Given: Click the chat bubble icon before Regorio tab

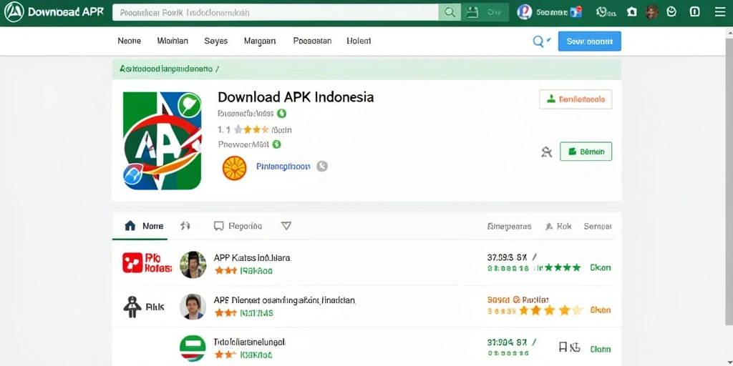Looking at the screenshot, I should 218,227.
